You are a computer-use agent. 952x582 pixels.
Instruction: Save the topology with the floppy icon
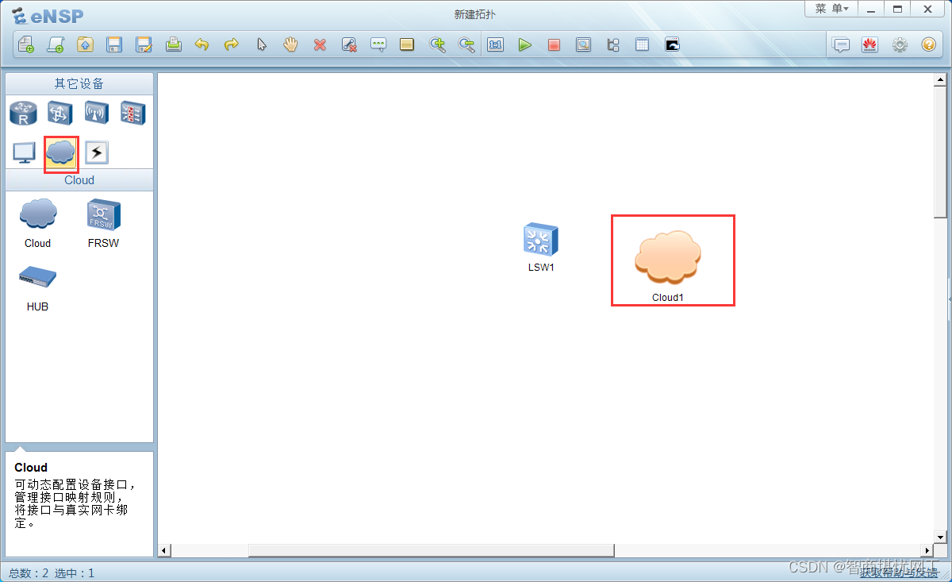coord(114,45)
